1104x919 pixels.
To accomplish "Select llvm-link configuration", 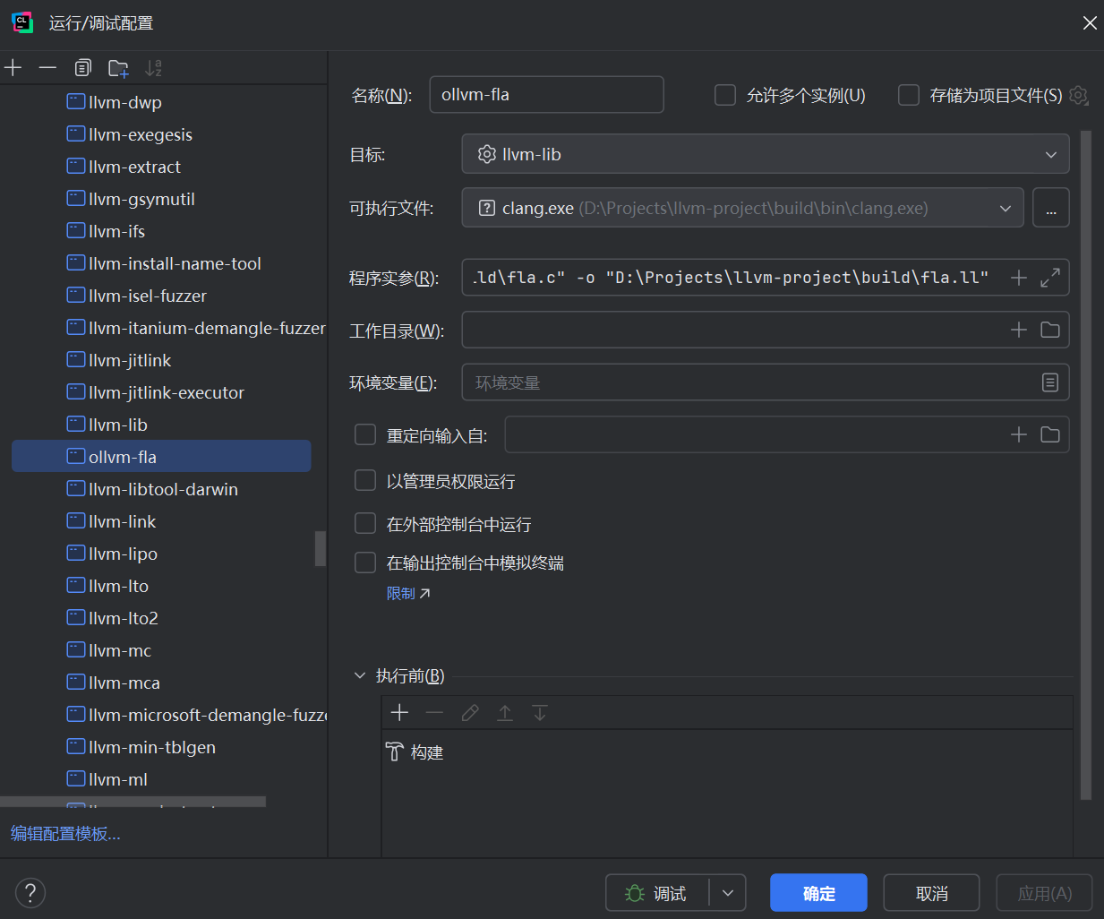I will [x=123, y=521].
